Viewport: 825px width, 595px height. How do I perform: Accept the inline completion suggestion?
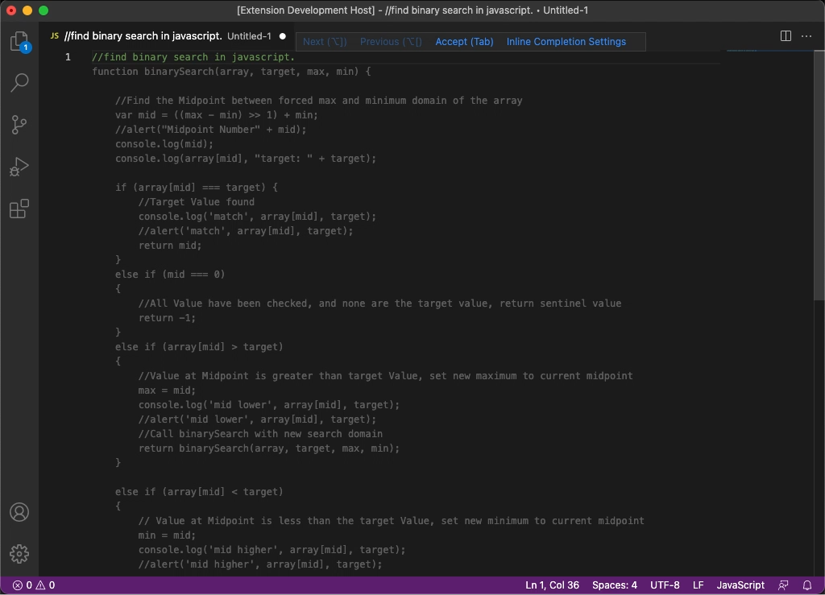click(464, 41)
